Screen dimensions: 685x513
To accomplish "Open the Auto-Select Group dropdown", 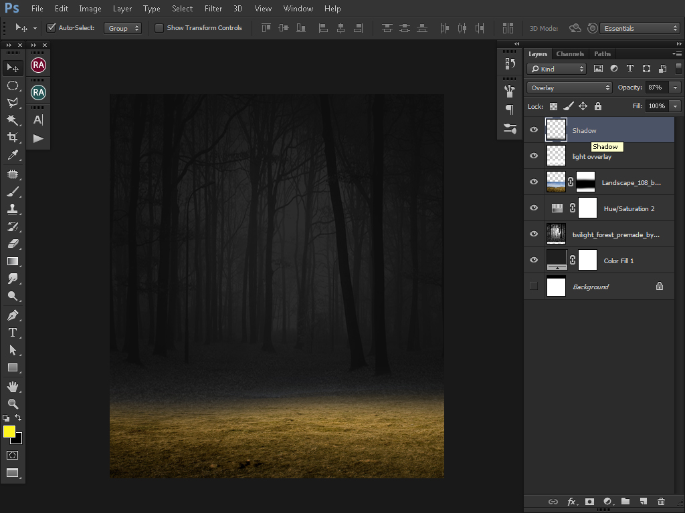I will click(x=123, y=28).
